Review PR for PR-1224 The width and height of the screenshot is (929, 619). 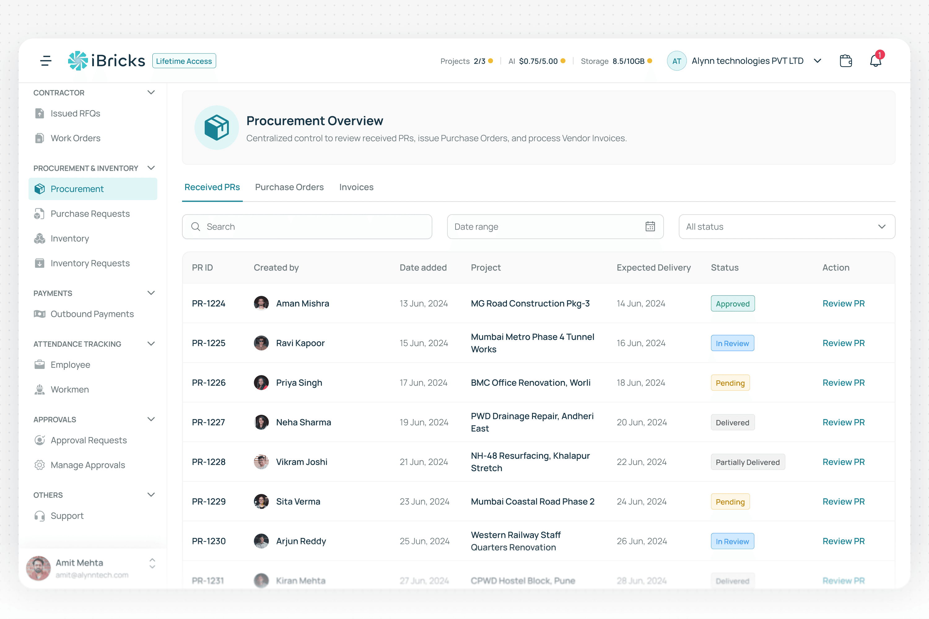(844, 303)
